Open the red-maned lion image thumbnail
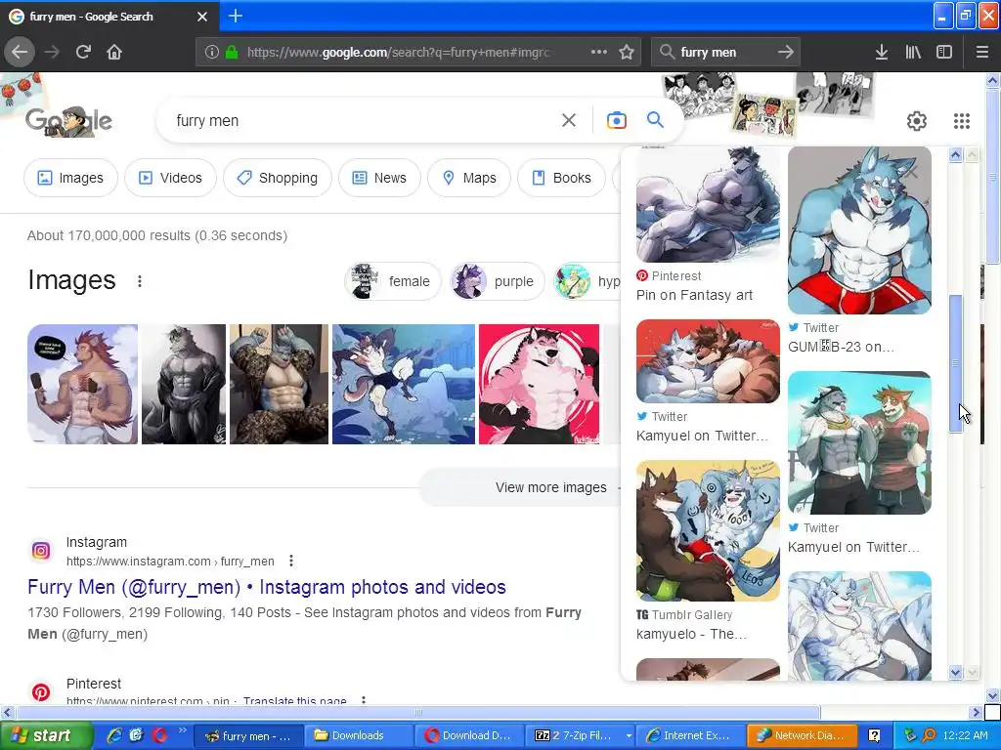Image resolution: width=1001 pixels, height=750 pixels. point(82,384)
